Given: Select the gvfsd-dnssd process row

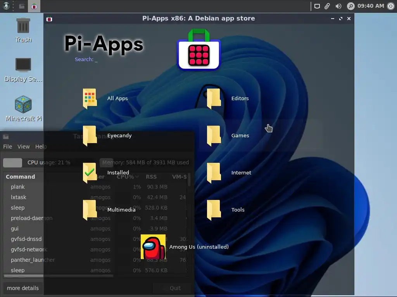Looking at the screenshot, I should [x=96, y=239].
